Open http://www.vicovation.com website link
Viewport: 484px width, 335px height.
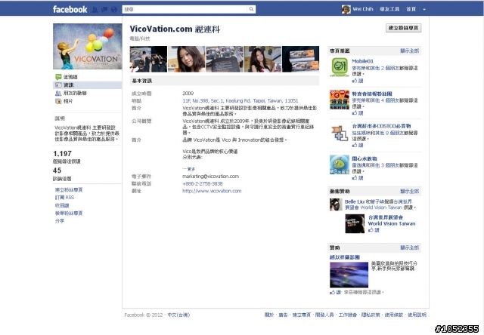point(212,191)
